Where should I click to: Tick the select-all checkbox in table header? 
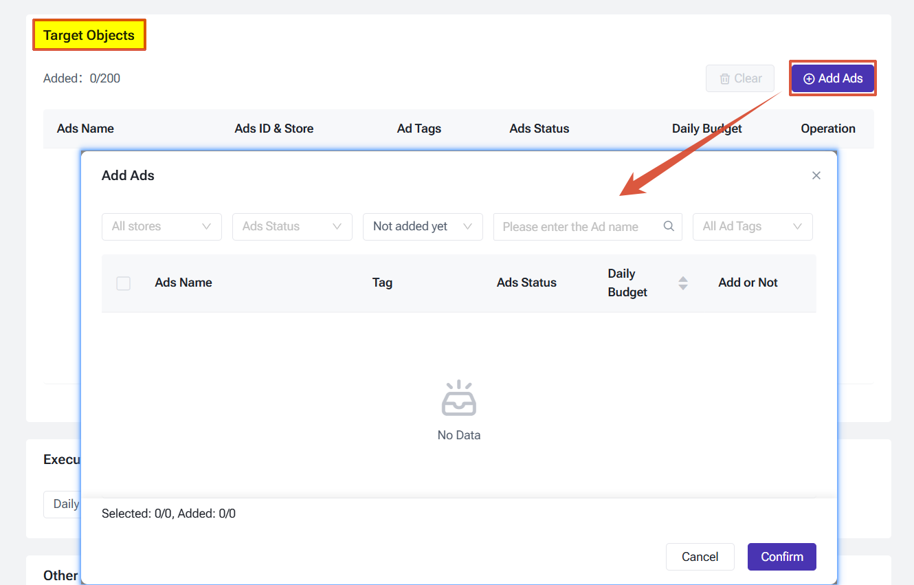(x=124, y=283)
